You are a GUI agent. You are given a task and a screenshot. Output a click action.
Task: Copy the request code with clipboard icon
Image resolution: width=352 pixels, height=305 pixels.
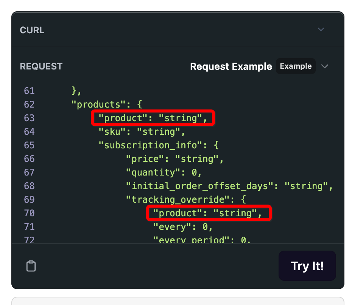[31, 266]
